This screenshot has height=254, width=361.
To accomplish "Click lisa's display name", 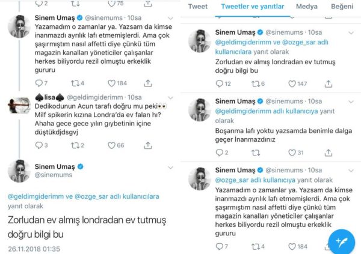I will [51, 97].
